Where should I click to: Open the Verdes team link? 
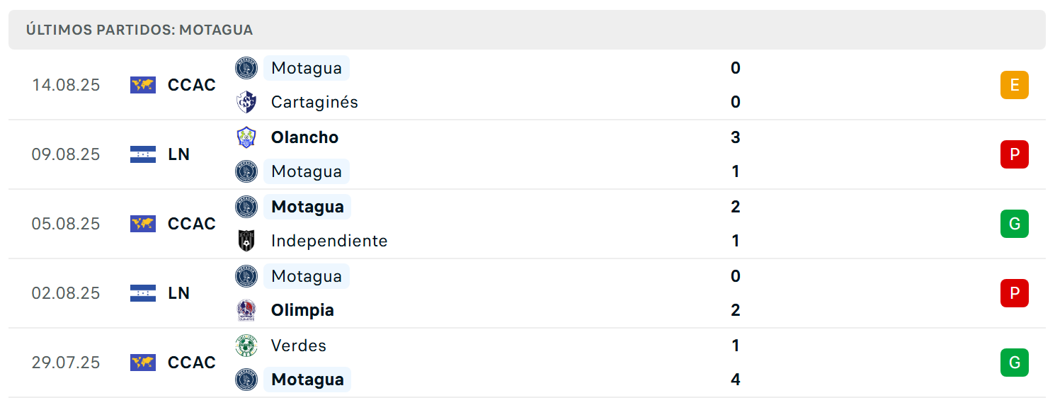click(298, 346)
